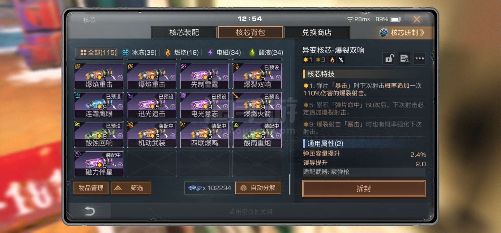Click the inventory list scrollbar

(x=290, y=185)
